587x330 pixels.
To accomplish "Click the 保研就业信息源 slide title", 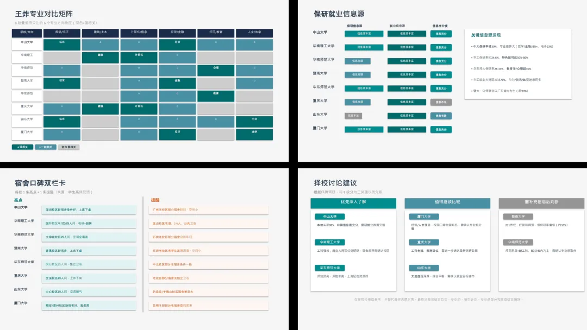I will 339,14.
